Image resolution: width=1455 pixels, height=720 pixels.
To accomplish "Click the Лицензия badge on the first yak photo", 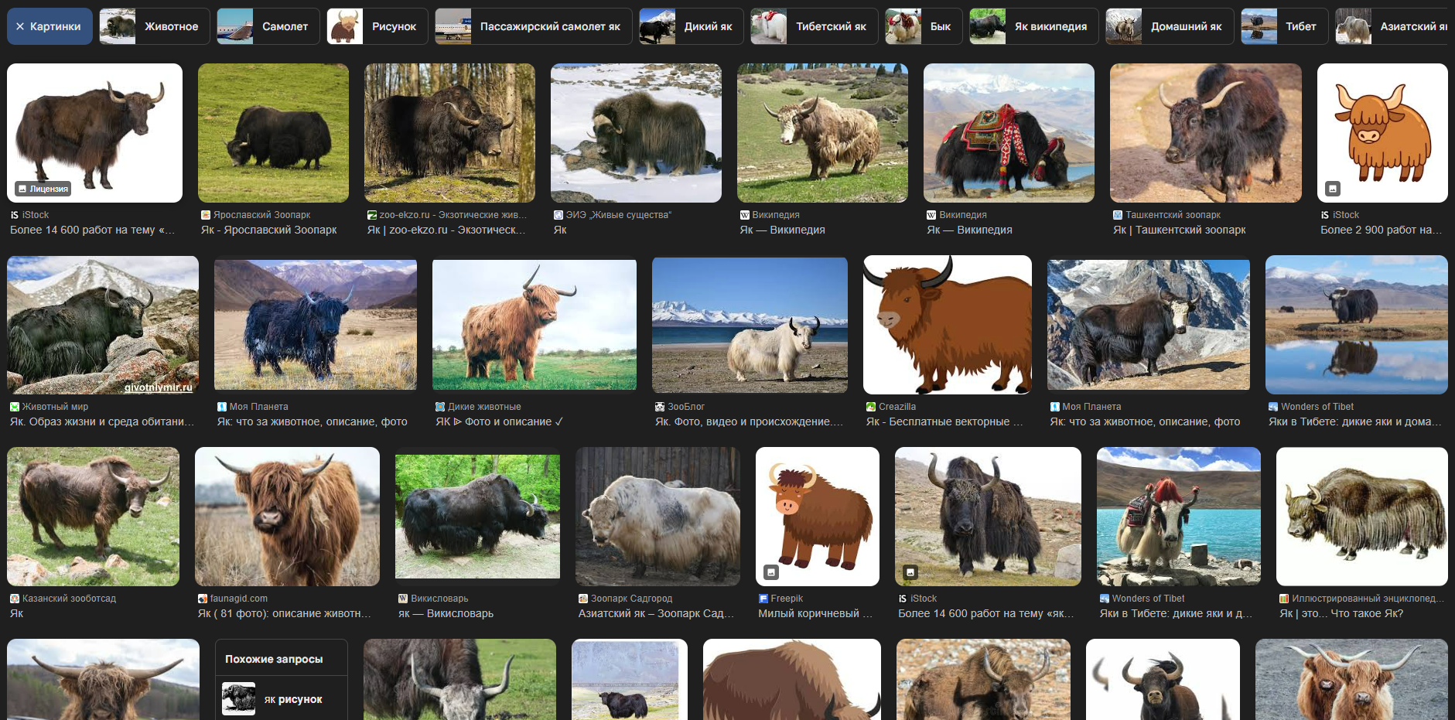I will [x=43, y=189].
